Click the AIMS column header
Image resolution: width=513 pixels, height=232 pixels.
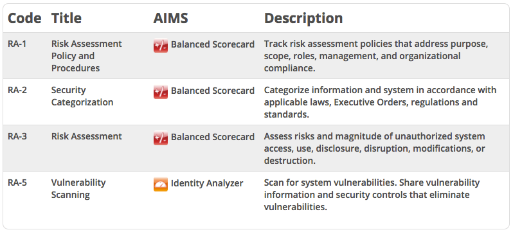[170, 19]
